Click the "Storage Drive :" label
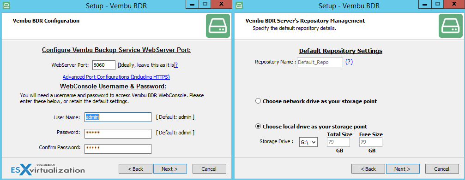The width and height of the screenshot is (465, 180). (x=277, y=142)
